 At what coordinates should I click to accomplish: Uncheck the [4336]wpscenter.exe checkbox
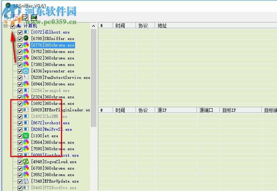(20, 71)
